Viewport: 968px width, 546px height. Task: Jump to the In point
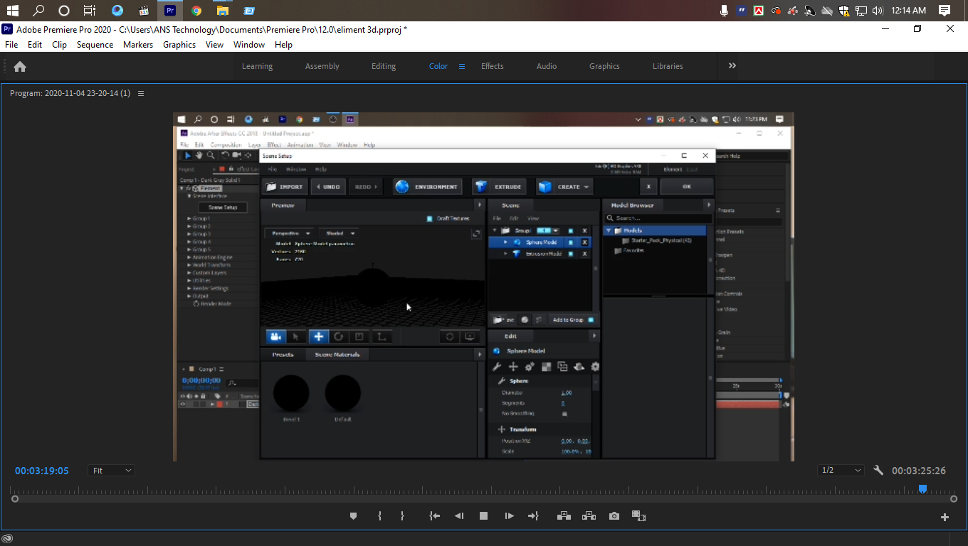point(435,516)
